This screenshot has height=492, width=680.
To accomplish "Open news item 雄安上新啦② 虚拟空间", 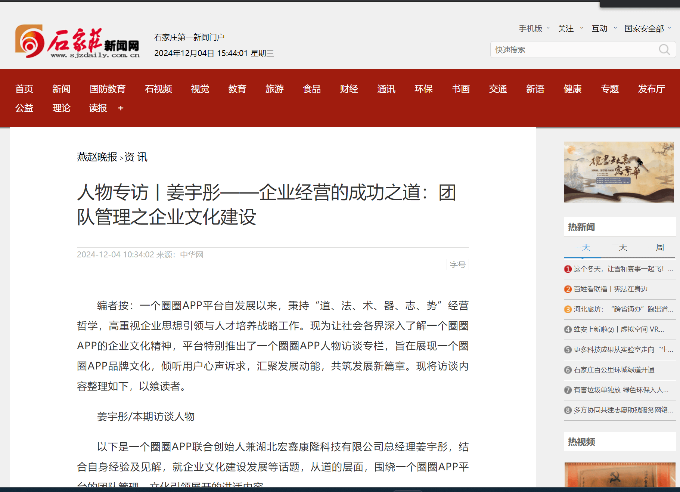I will [x=619, y=329].
